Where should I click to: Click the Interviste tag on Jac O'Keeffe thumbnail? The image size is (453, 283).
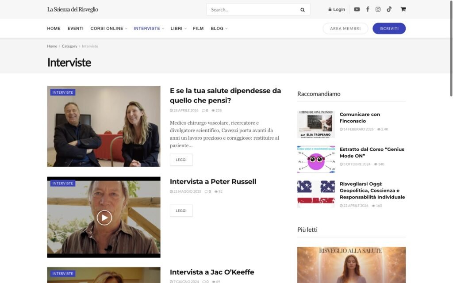(x=63, y=273)
